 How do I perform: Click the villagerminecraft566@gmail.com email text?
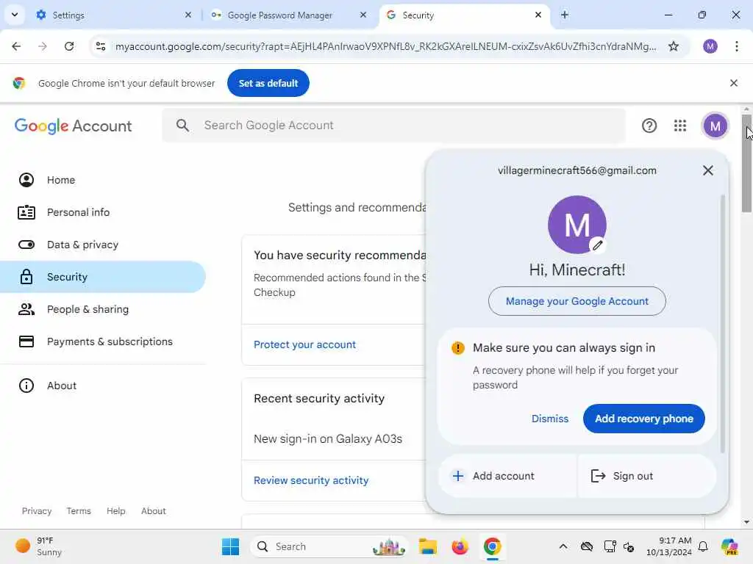(x=577, y=170)
